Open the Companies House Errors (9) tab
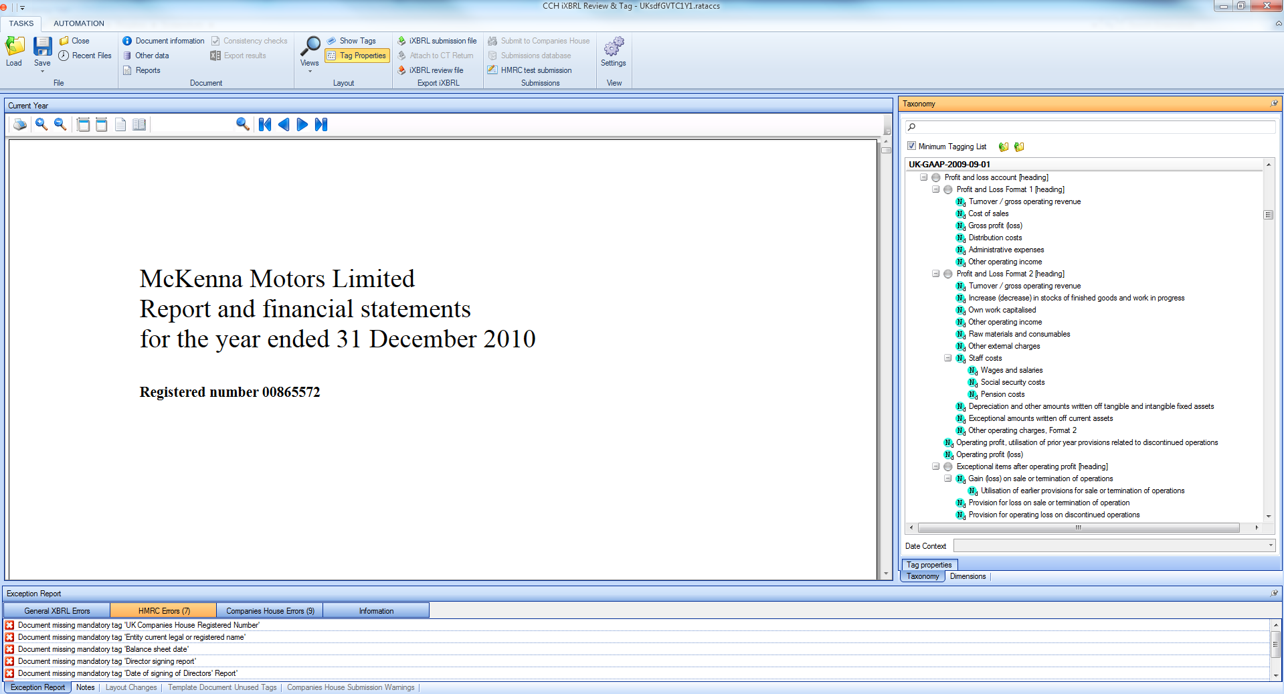The image size is (1284, 694). click(270, 610)
